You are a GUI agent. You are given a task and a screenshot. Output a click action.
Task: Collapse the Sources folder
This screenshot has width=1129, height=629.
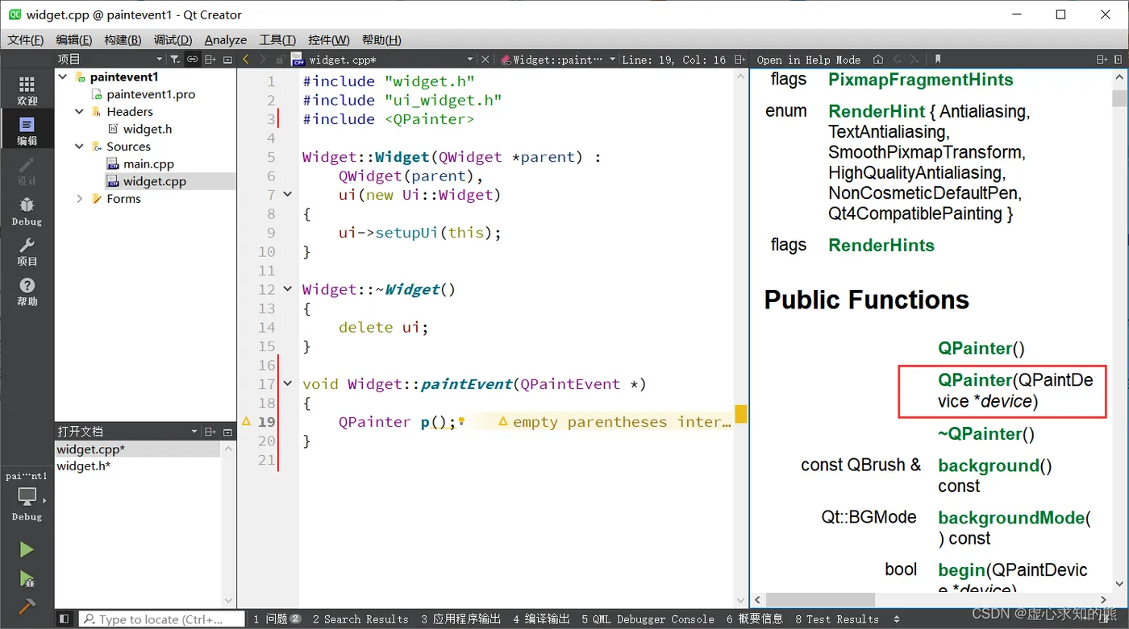click(x=79, y=147)
